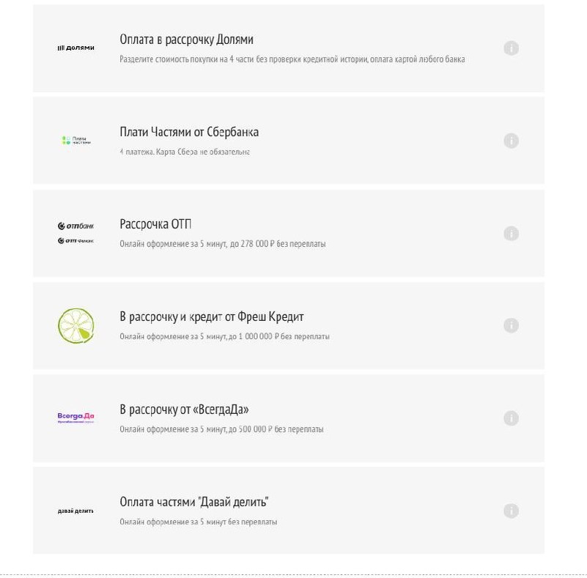Click info icon for Долями installment
The image size is (587, 578).
point(512,48)
